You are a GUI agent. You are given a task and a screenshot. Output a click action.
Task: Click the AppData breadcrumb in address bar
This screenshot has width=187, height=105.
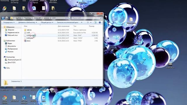coord(18,18)
